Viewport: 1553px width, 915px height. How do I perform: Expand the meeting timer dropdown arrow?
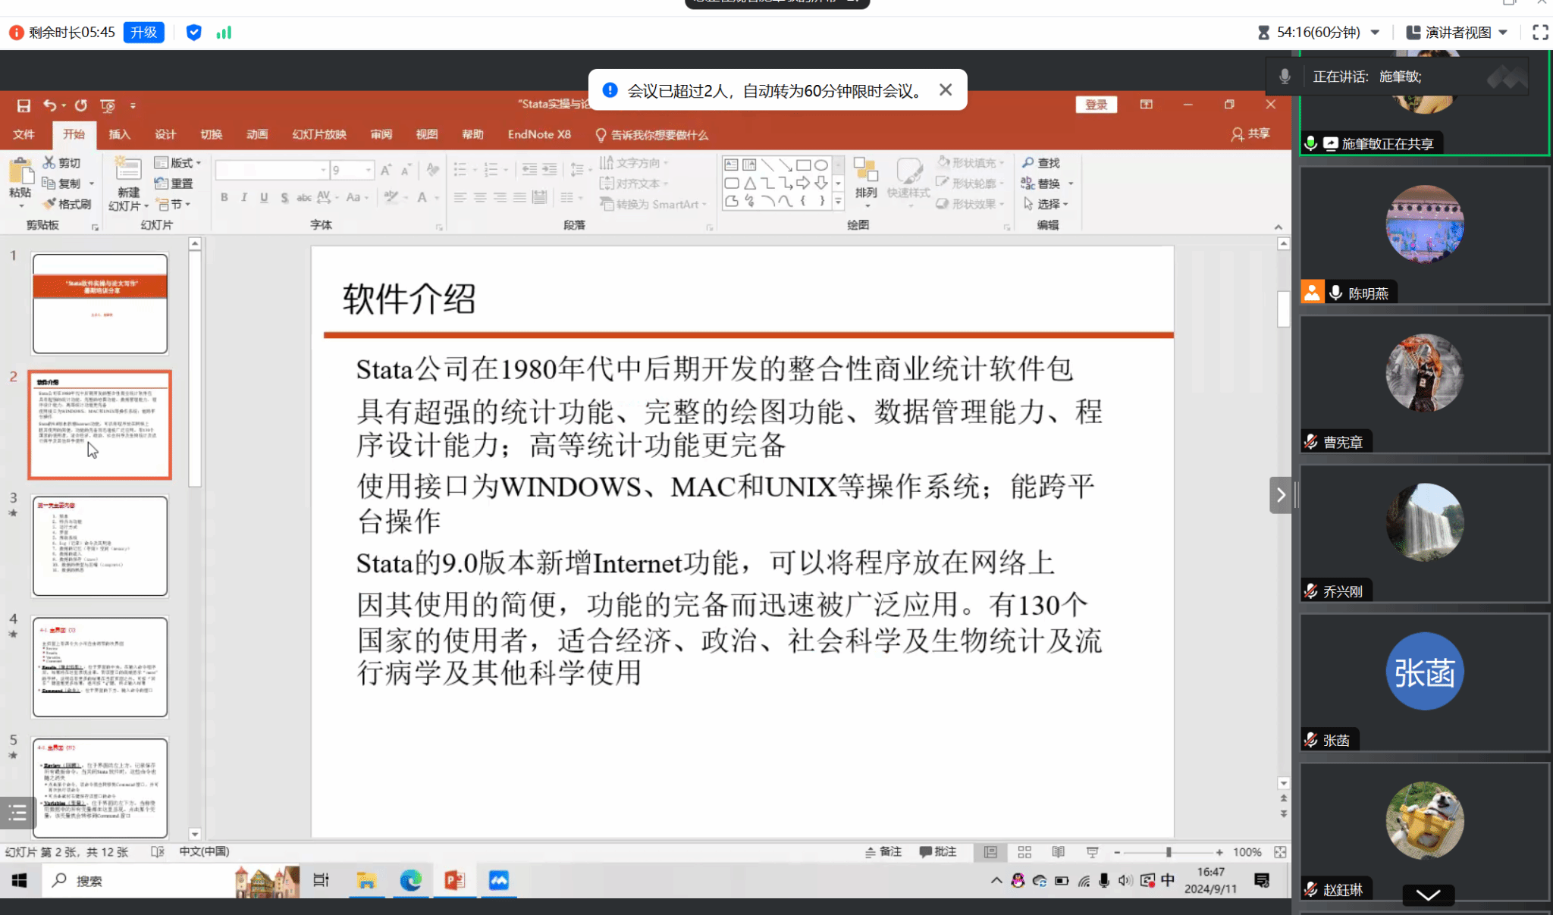1375,33
